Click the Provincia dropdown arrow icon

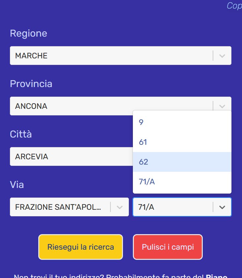pyautogui.click(x=222, y=106)
